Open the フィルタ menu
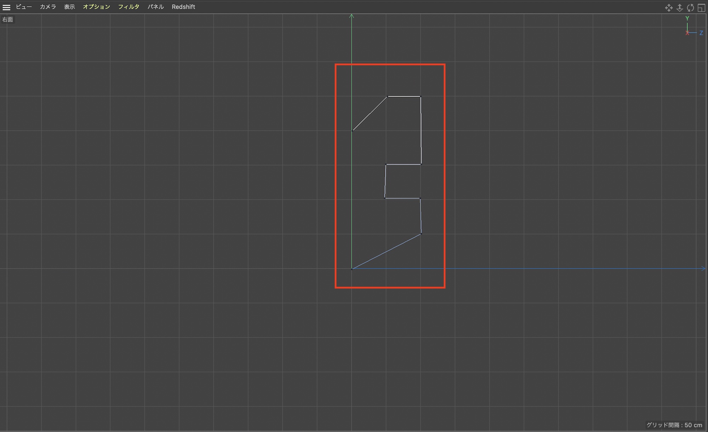 click(129, 7)
